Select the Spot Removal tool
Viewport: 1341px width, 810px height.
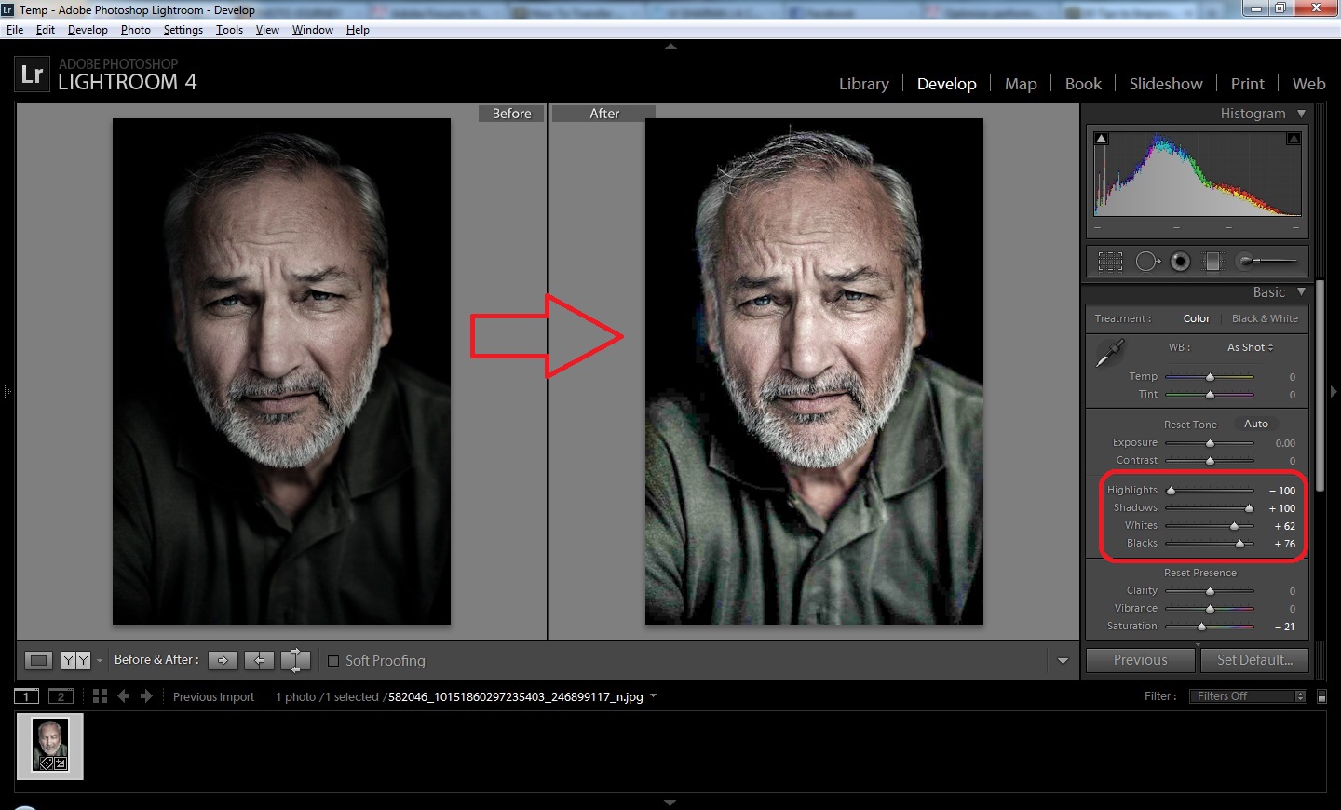pyautogui.click(x=1147, y=262)
